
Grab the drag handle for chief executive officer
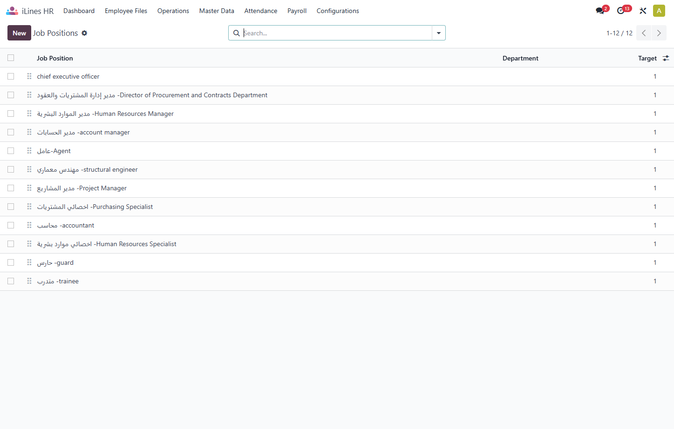(29, 76)
